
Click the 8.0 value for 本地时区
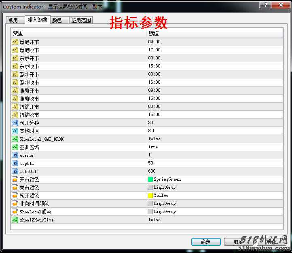pyautogui.click(x=152, y=131)
